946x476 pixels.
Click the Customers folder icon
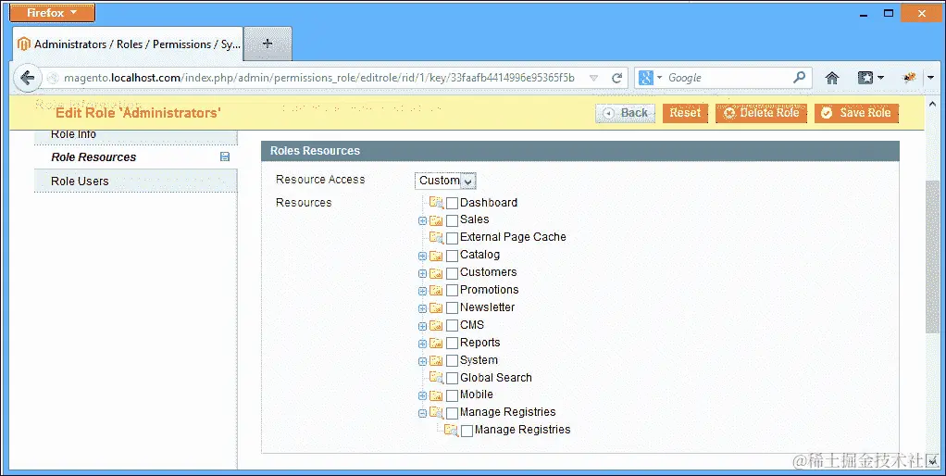436,272
